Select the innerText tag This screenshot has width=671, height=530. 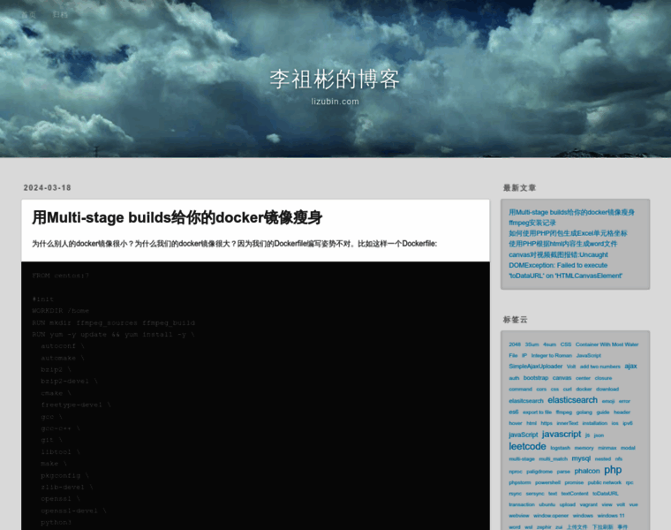tap(568, 423)
